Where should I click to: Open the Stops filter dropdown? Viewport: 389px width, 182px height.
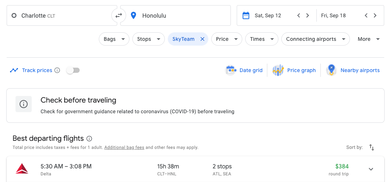(x=148, y=39)
